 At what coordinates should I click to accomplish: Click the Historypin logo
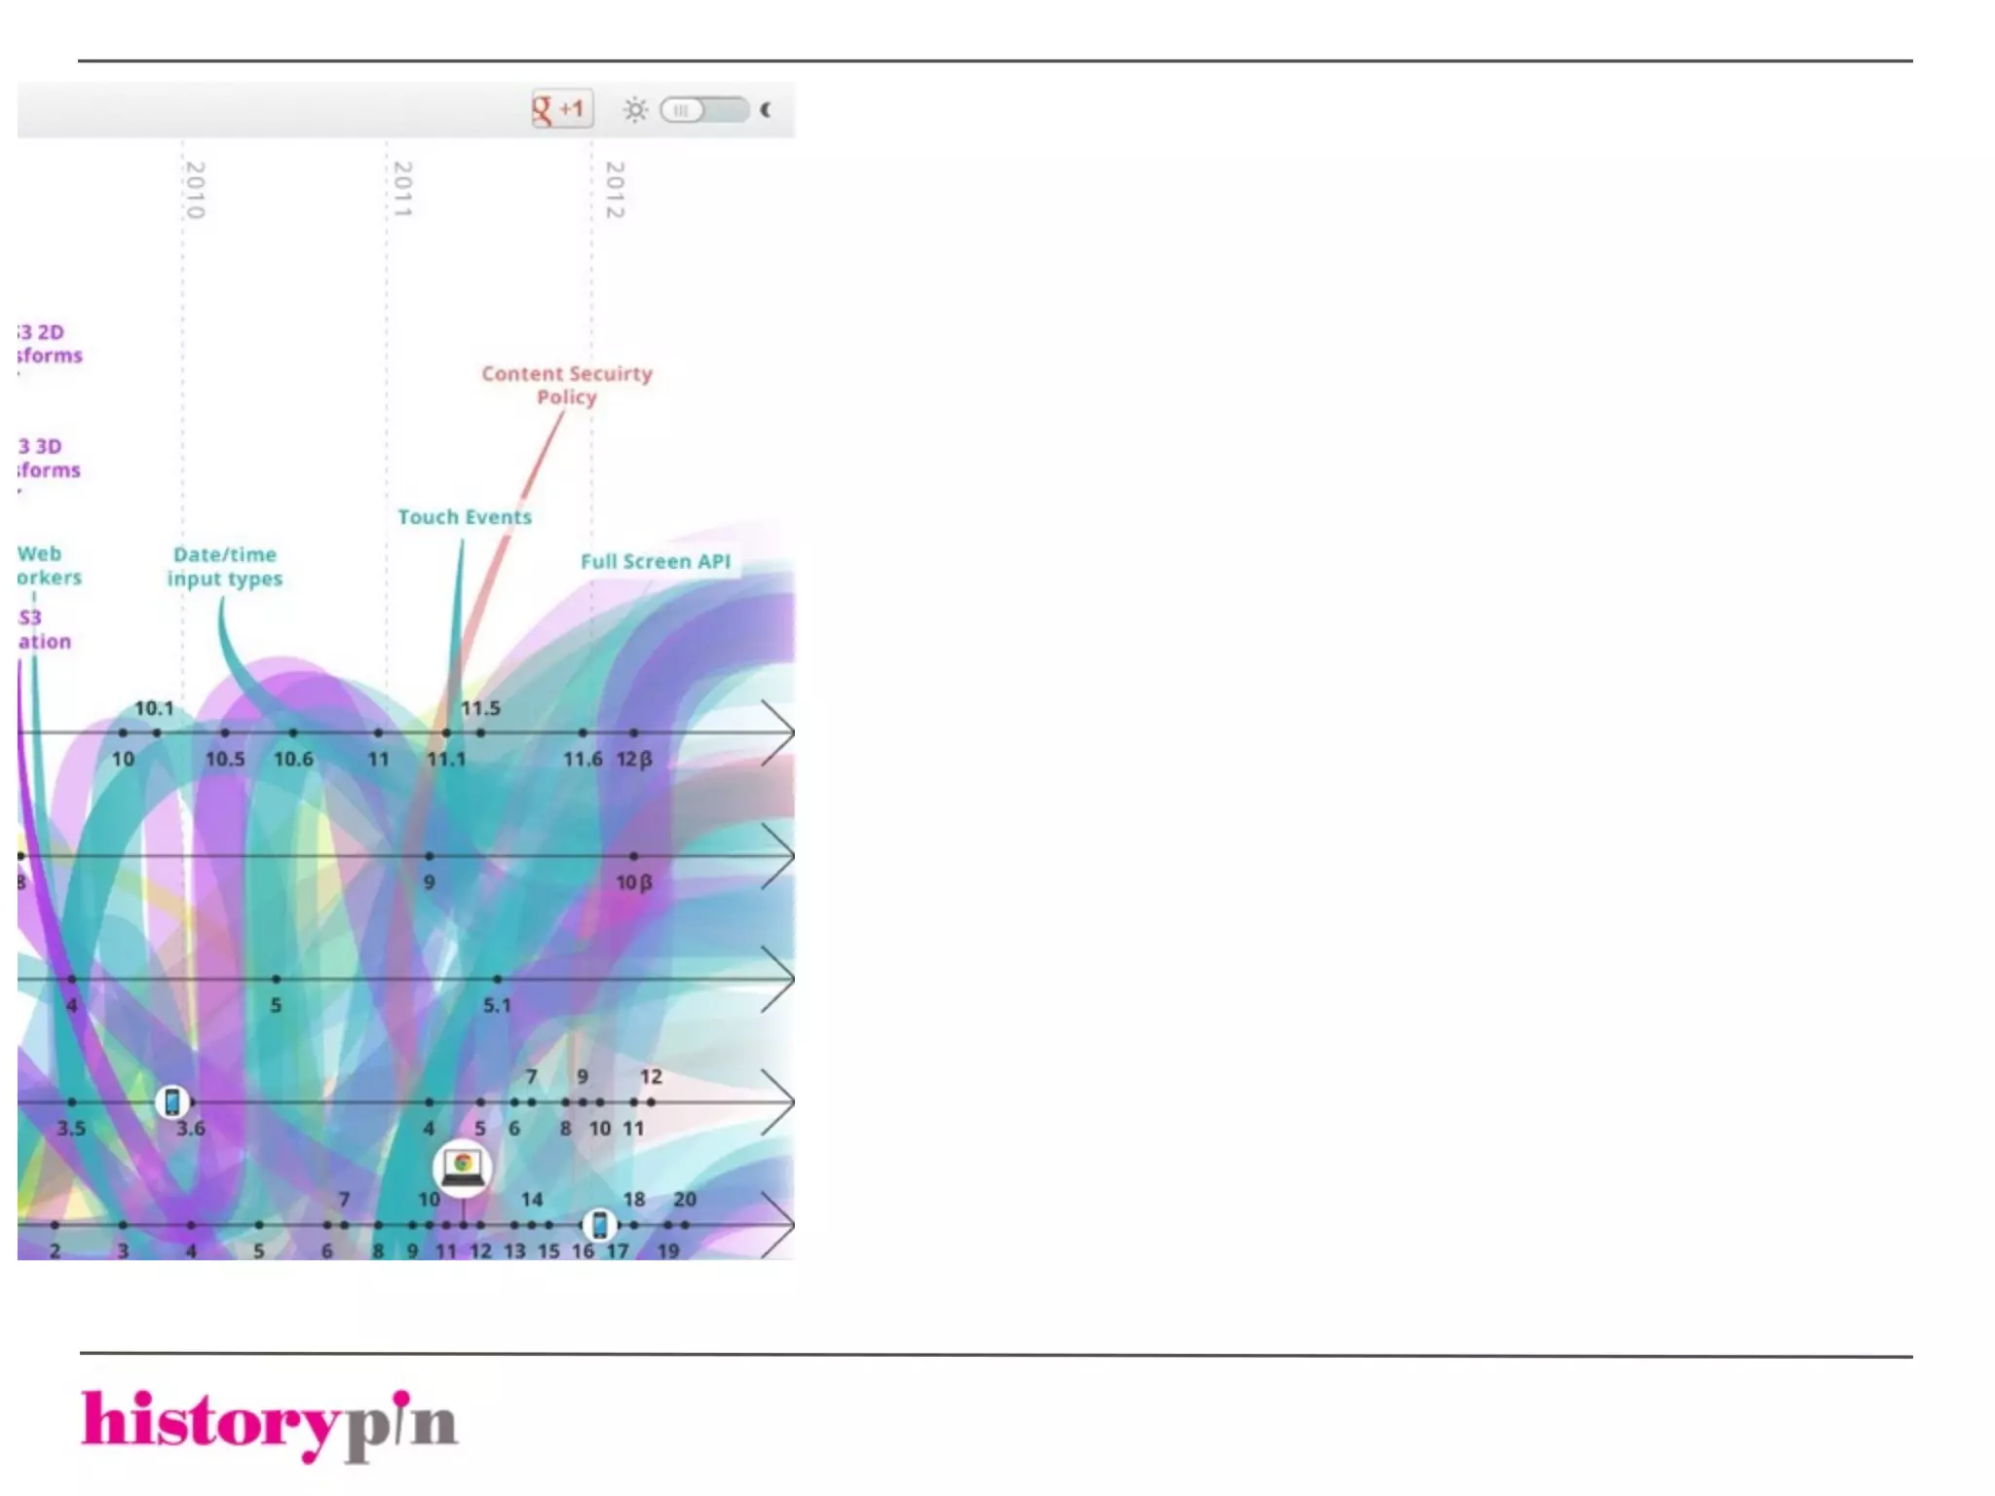point(269,1423)
